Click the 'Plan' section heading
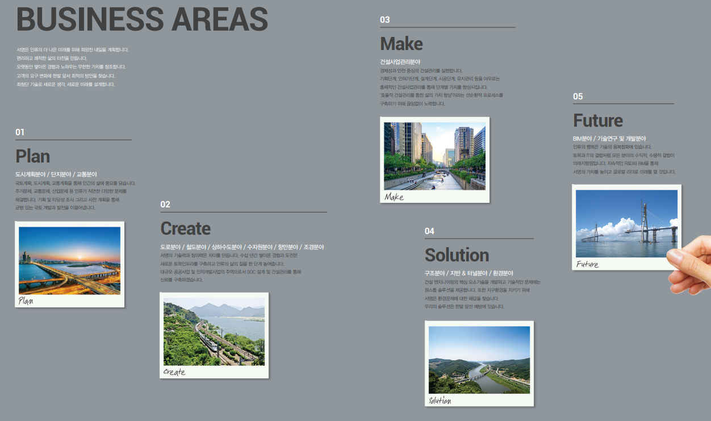 click(33, 156)
